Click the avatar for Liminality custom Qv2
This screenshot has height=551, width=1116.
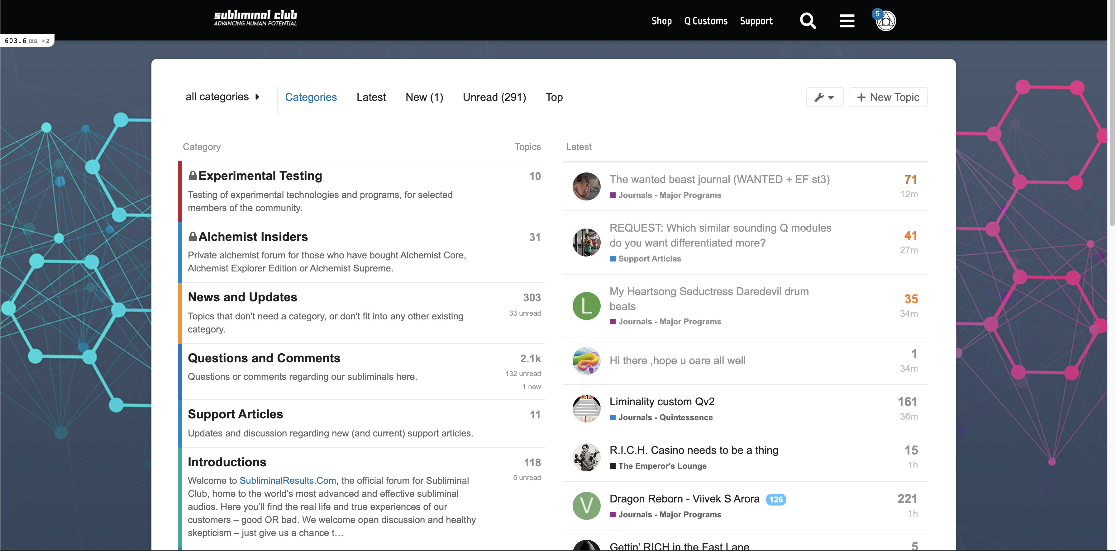pyautogui.click(x=587, y=409)
